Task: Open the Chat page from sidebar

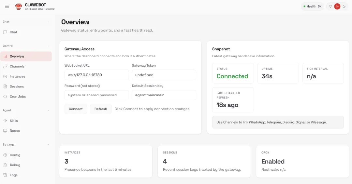Action: point(13,32)
